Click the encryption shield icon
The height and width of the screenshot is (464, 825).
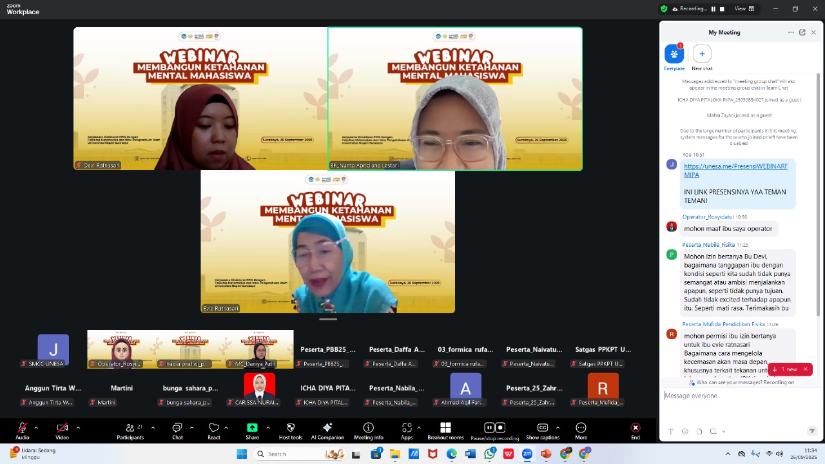(x=663, y=9)
